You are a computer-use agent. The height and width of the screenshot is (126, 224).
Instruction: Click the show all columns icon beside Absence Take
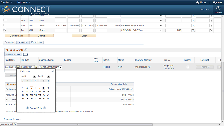26,54
